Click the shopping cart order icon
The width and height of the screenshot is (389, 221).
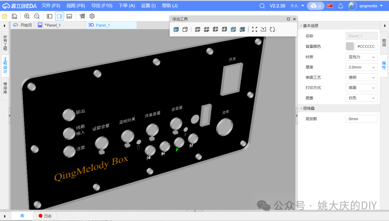[x=82, y=16]
